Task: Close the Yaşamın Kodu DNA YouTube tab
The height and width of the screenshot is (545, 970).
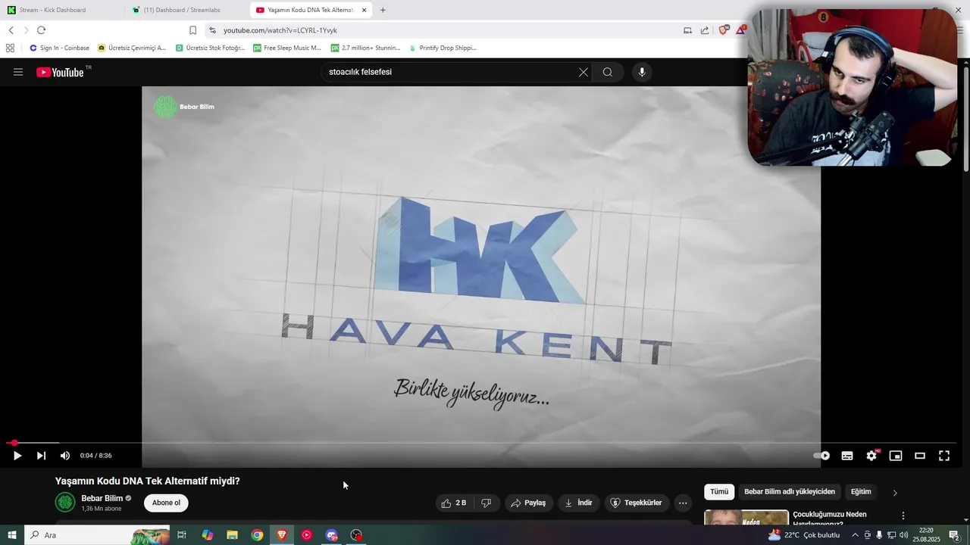Action: [x=364, y=10]
